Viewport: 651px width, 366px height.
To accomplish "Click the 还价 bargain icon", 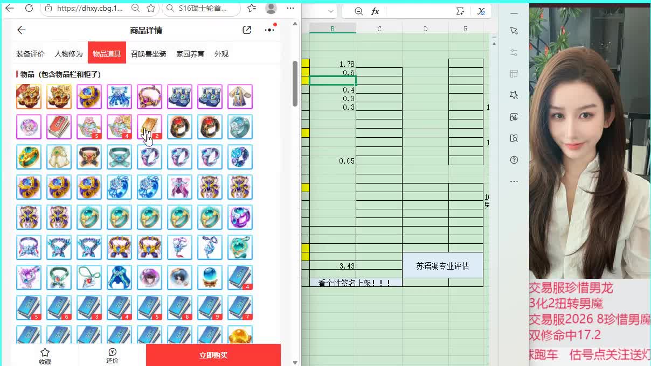I will pyautogui.click(x=112, y=352).
